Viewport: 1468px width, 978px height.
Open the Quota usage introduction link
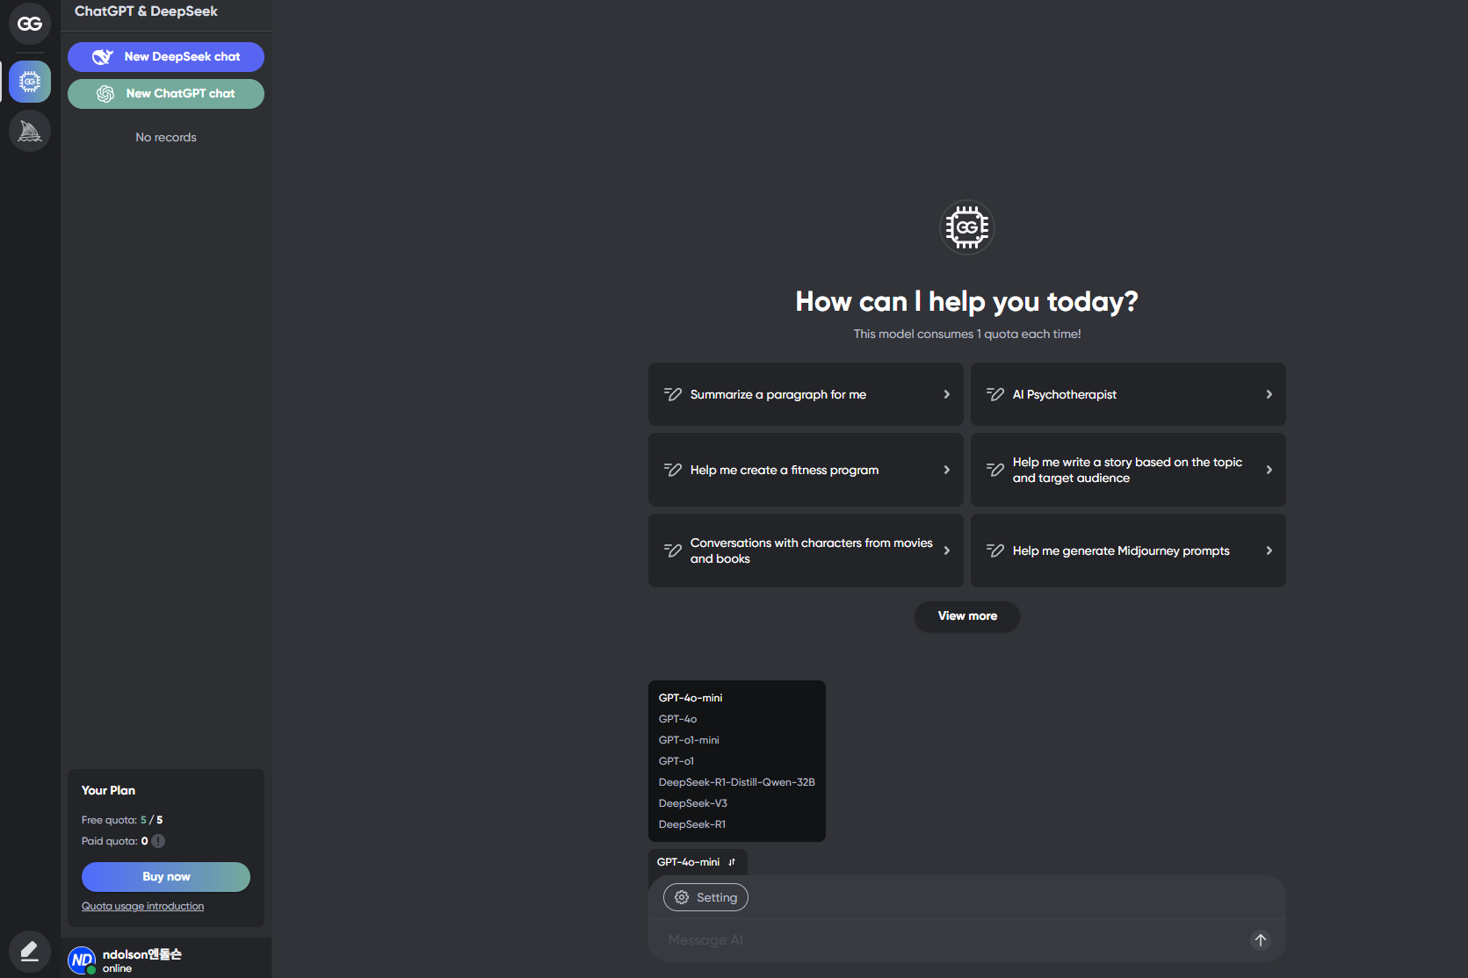pyautogui.click(x=142, y=906)
